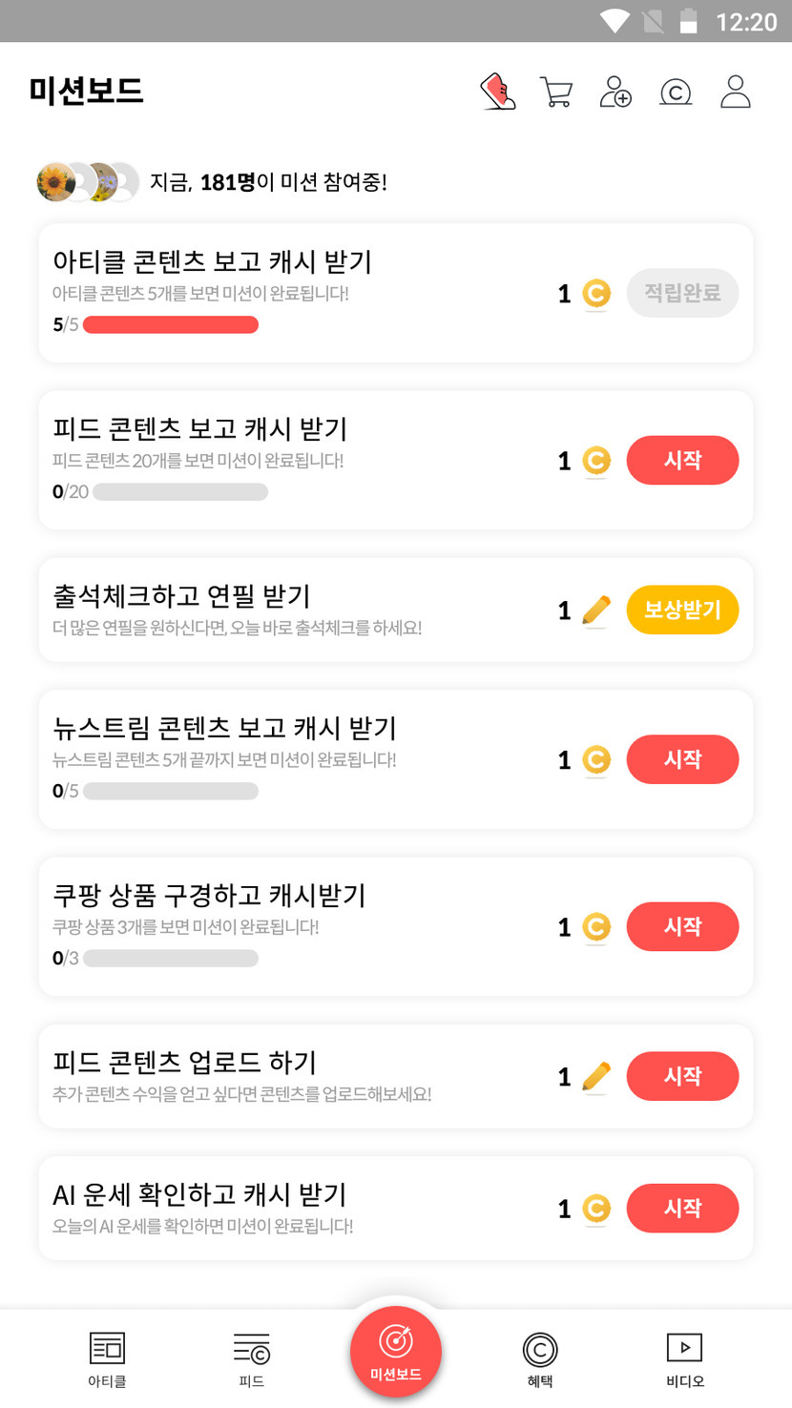Start the 피드 콘텐츠 보고 캐시 받기 mission
This screenshot has height=1408, width=792.
click(x=682, y=461)
